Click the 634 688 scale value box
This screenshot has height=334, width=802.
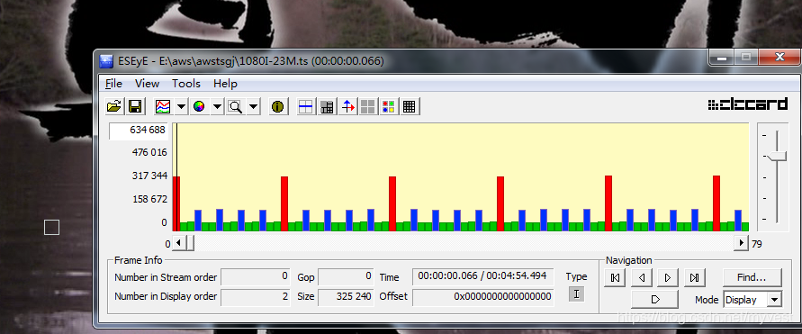coord(138,131)
